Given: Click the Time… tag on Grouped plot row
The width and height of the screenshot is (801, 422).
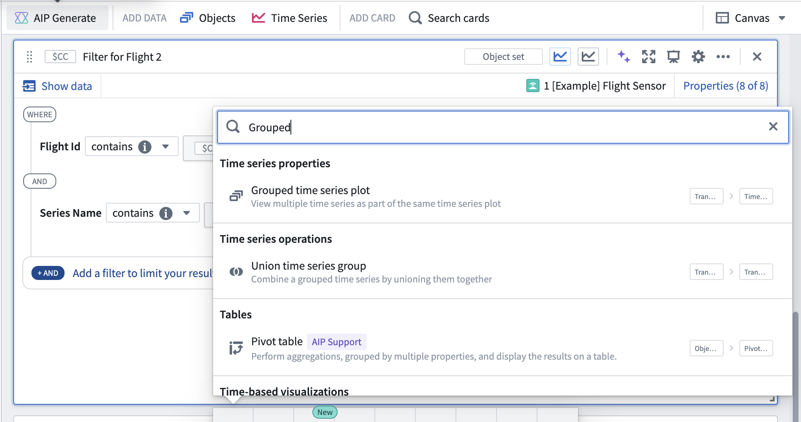Looking at the screenshot, I should [756, 196].
